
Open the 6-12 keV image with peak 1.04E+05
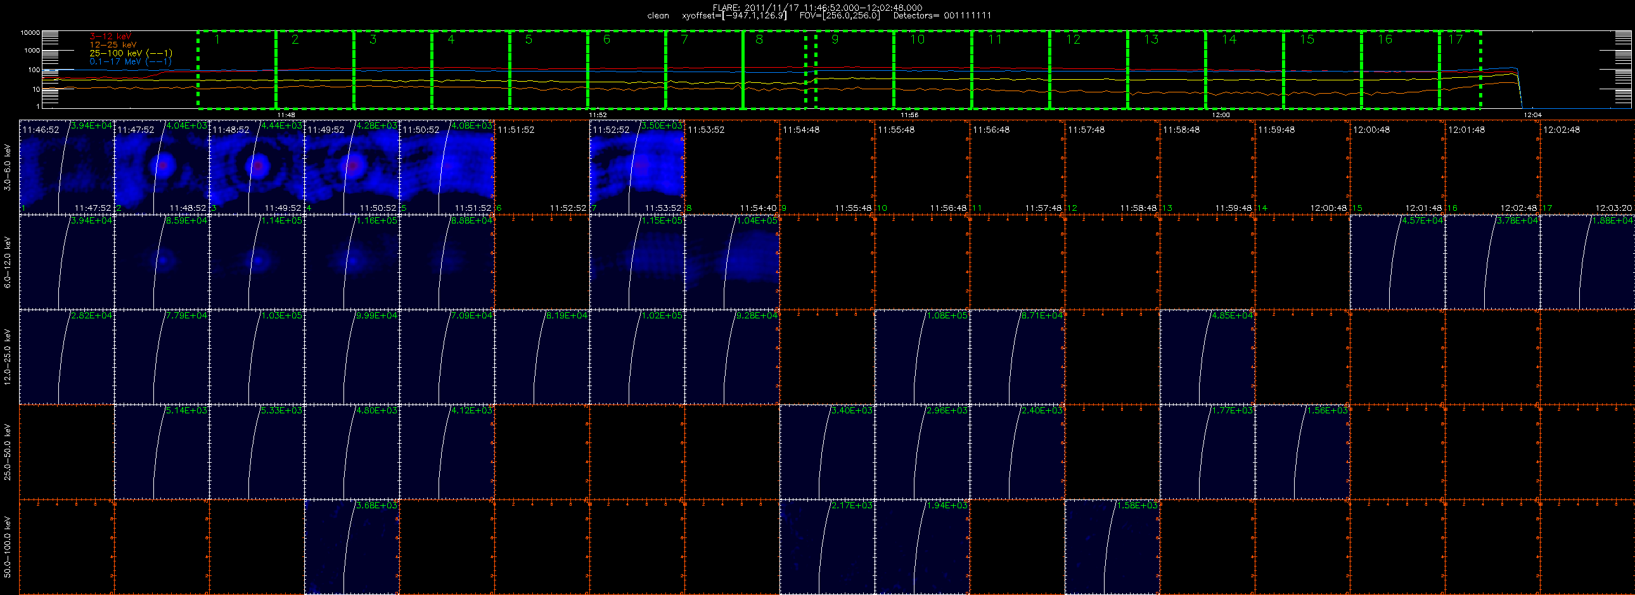click(733, 262)
